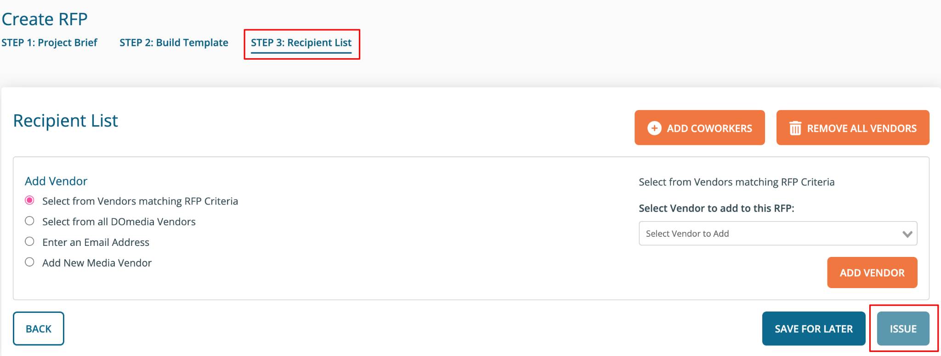Click the plus icon on Add Coworkers
The width and height of the screenshot is (941, 356).
tap(654, 128)
